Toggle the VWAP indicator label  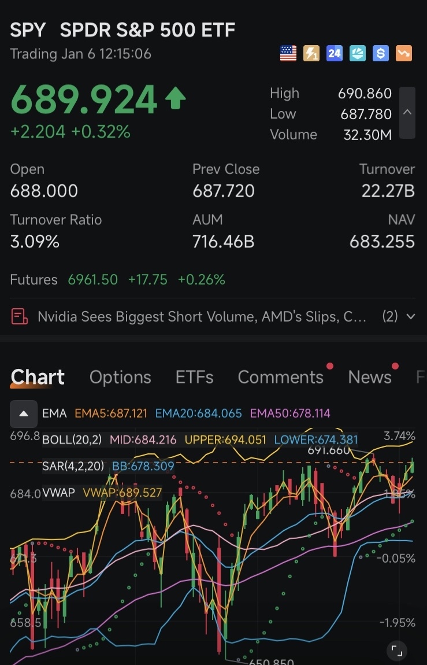58,492
